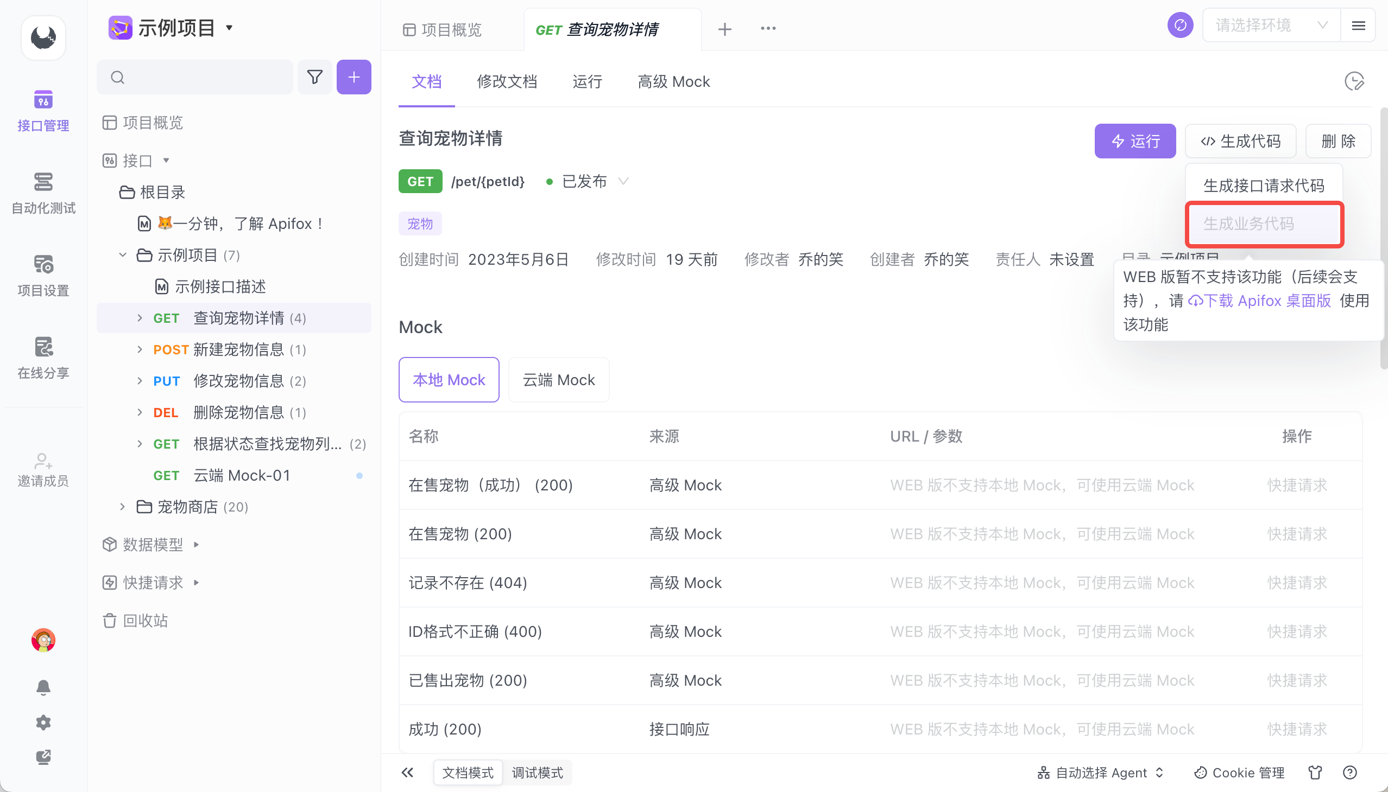Click the notification bell icon

tap(43, 687)
